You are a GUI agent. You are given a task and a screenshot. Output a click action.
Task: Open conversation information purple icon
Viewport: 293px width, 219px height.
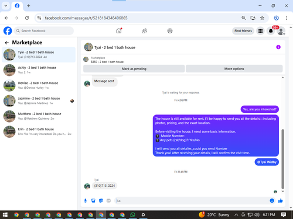tap(278, 47)
